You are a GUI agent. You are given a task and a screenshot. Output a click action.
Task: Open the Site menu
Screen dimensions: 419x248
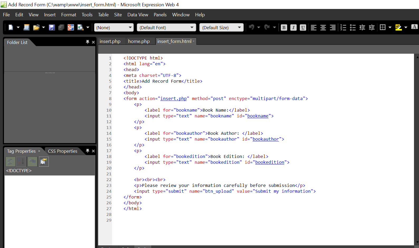click(118, 15)
